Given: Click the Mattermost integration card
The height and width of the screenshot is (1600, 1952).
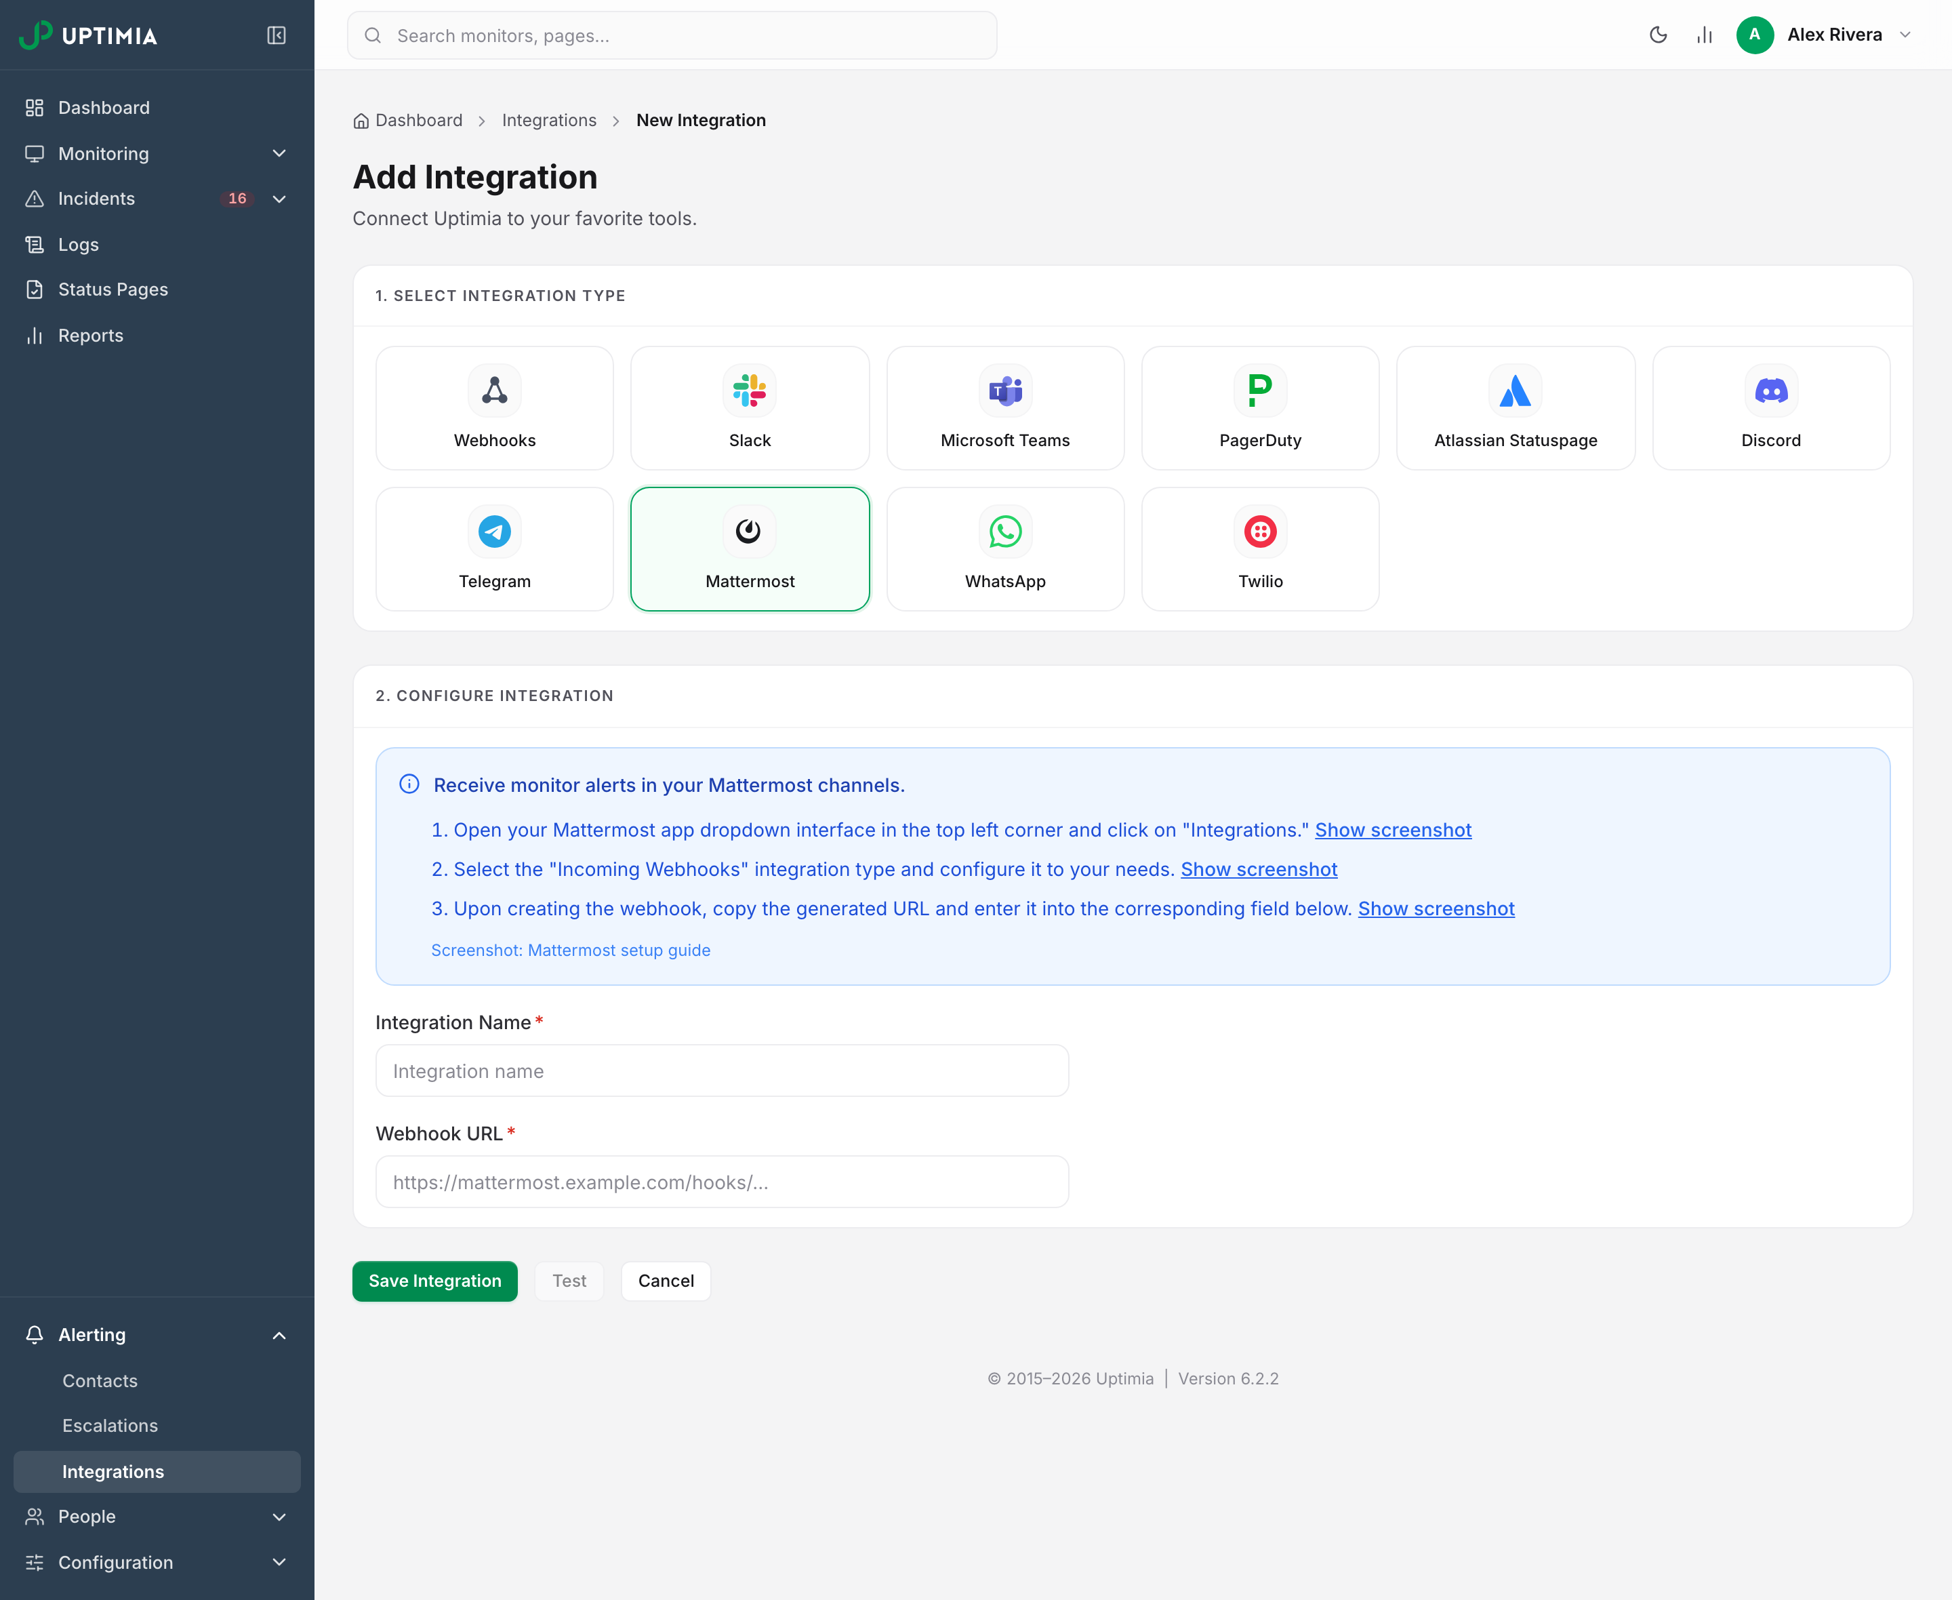Looking at the screenshot, I should click(x=750, y=549).
